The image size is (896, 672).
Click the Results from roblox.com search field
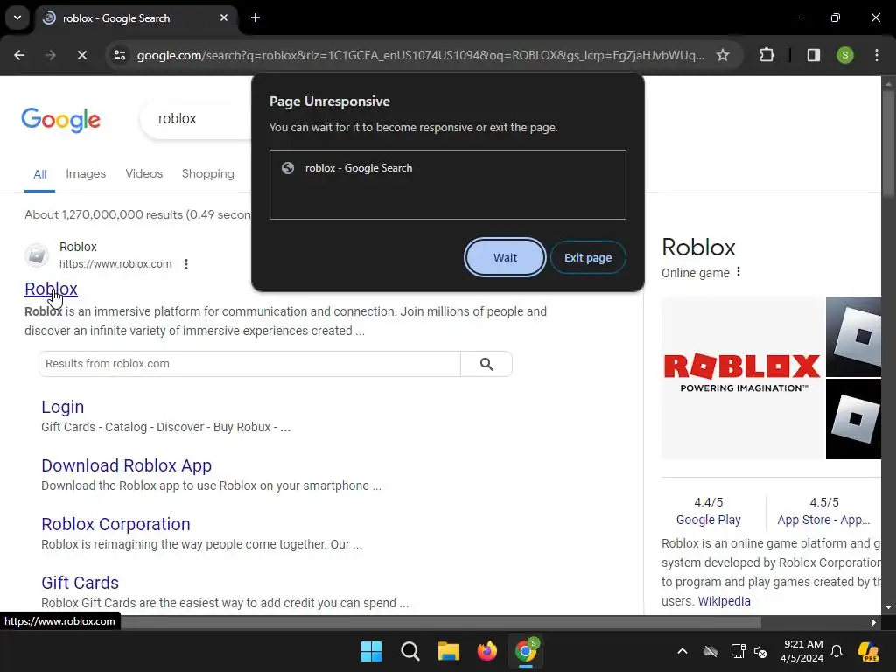[249, 364]
